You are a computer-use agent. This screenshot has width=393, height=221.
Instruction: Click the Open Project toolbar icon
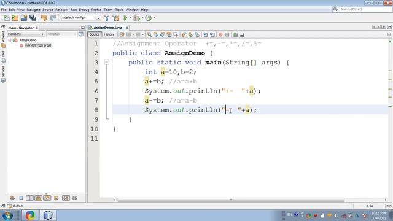(24, 18)
